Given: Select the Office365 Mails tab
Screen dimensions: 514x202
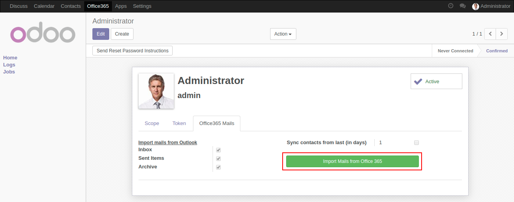Looking at the screenshot, I should (x=217, y=123).
